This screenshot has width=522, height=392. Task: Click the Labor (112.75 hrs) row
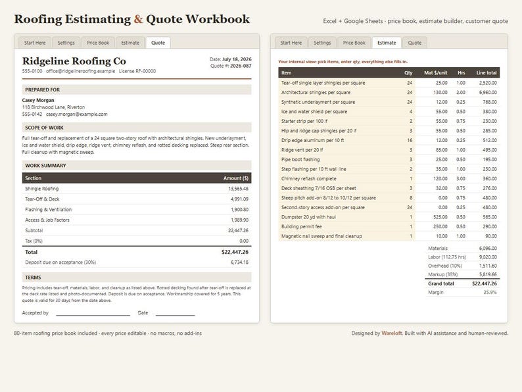point(462,257)
